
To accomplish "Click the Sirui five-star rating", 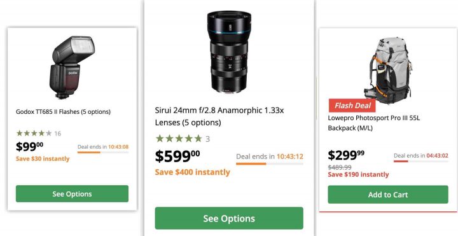I will (x=179, y=139).
